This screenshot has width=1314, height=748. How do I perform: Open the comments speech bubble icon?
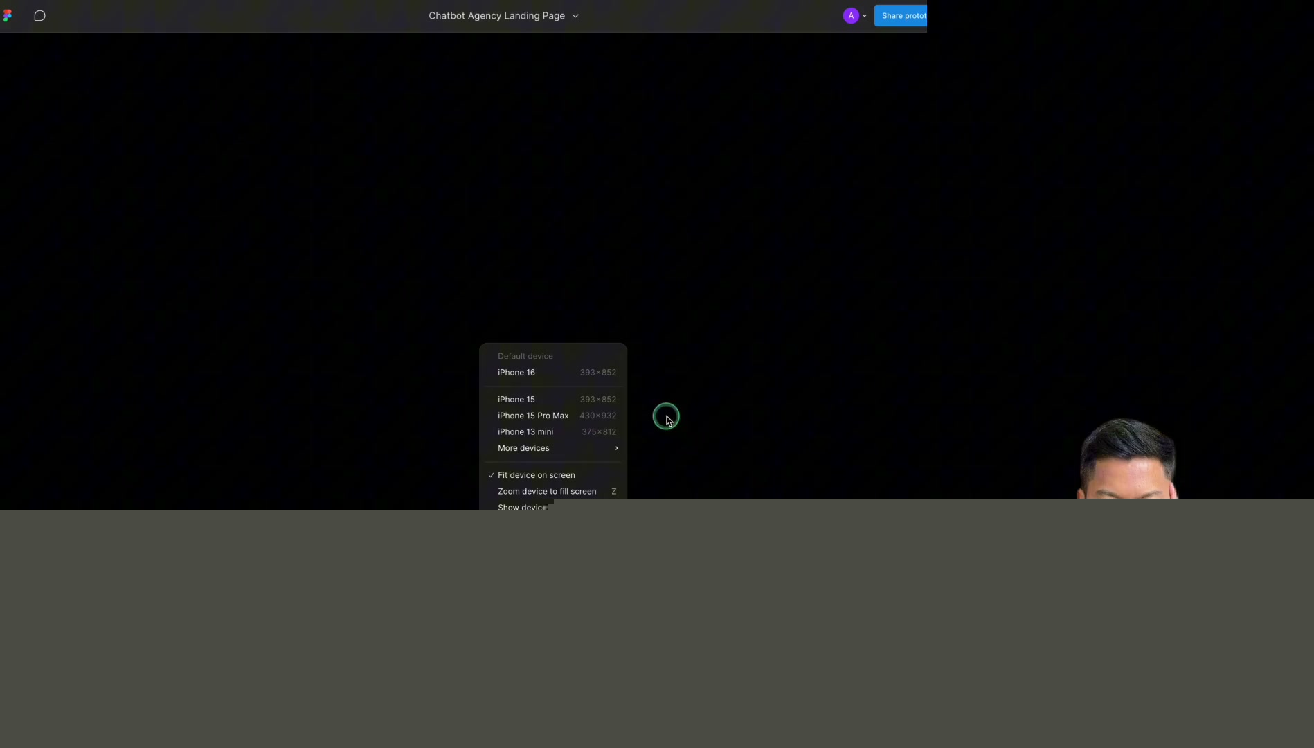click(x=39, y=15)
